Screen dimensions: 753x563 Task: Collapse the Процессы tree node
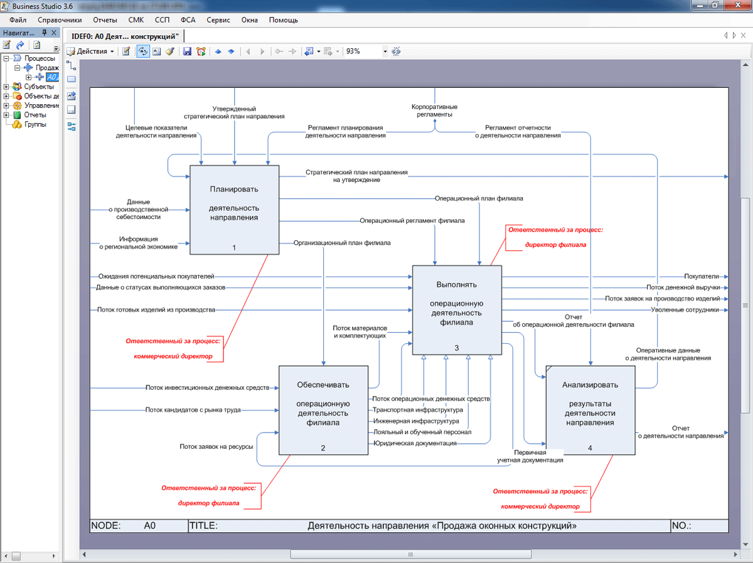pyautogui.click(x=6, y=58)
